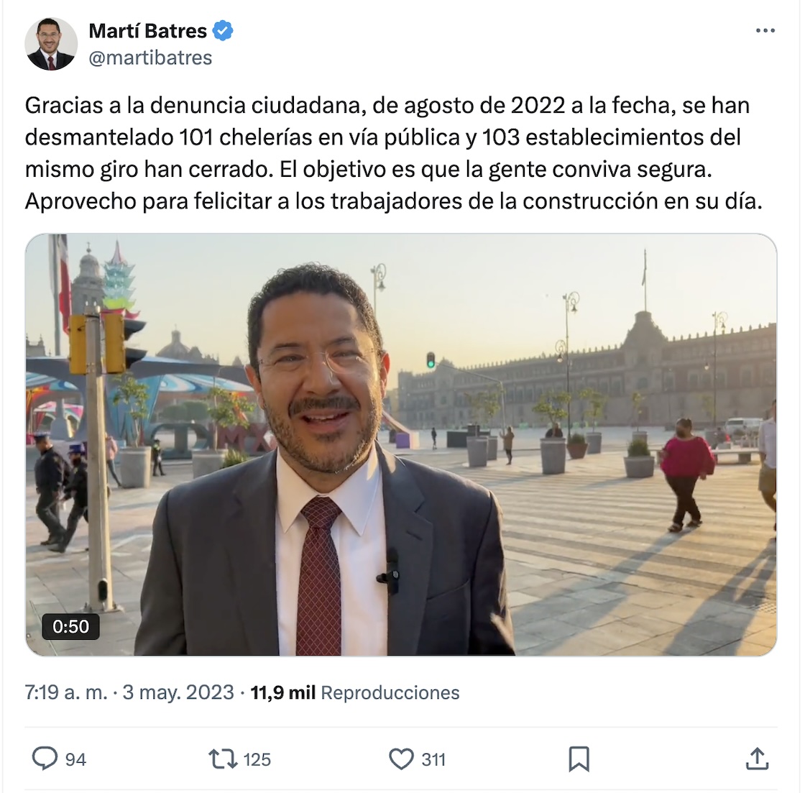
Task: Open the 7:19 a. m. timestamp
Action: (65, 692)
